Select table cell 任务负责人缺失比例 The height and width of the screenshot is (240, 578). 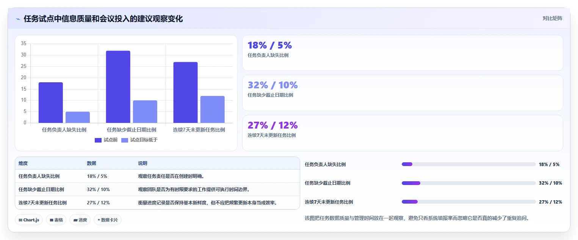pyautogui.click(x=39, y=176)
